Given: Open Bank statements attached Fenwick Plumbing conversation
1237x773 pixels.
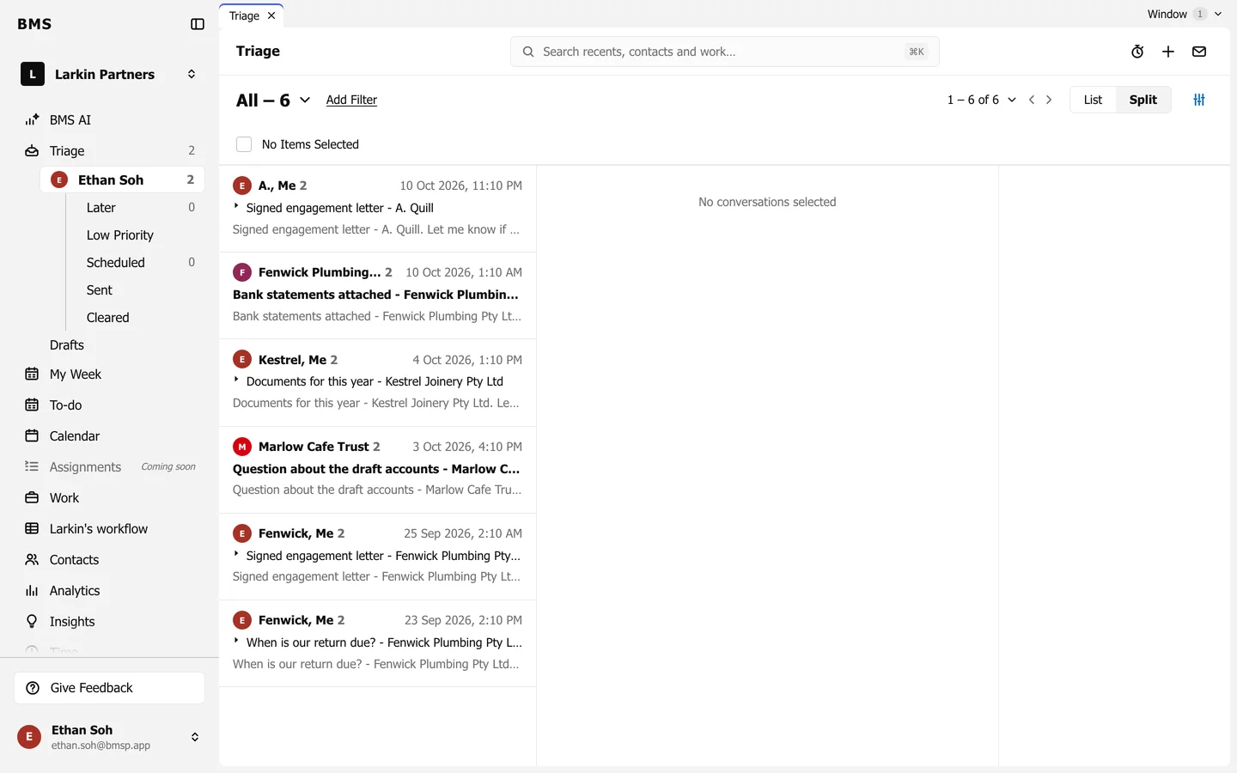Looking at the screenshot, I should click(x=378, y=295).
